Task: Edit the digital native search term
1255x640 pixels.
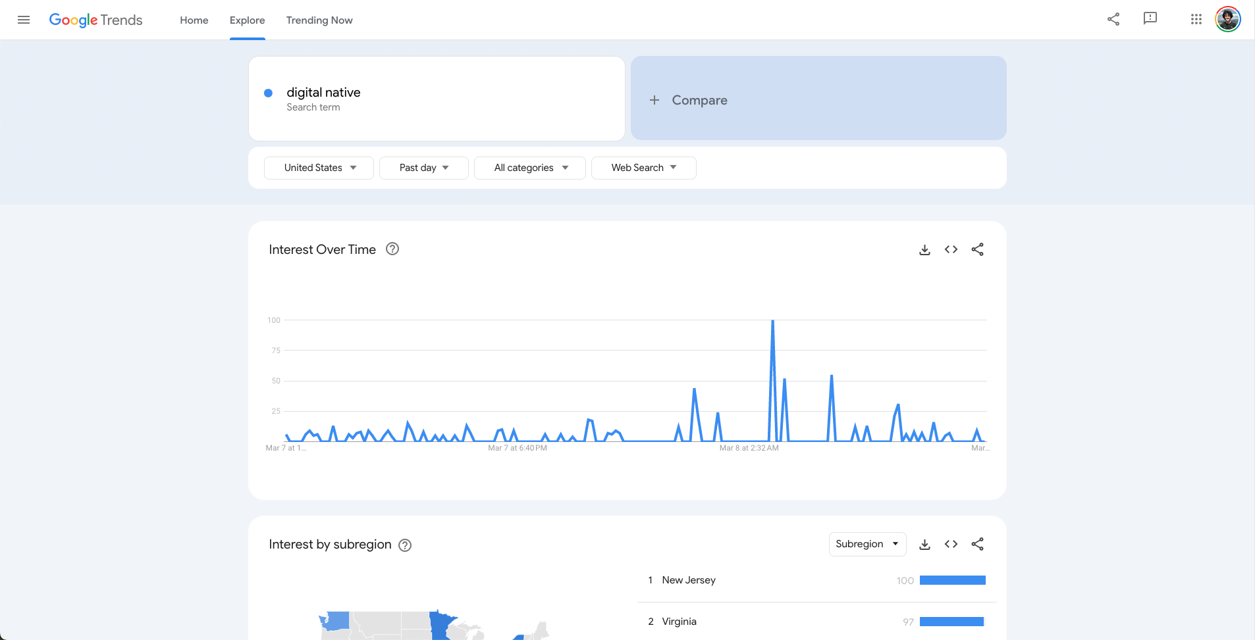Action: tap(323, 93)
